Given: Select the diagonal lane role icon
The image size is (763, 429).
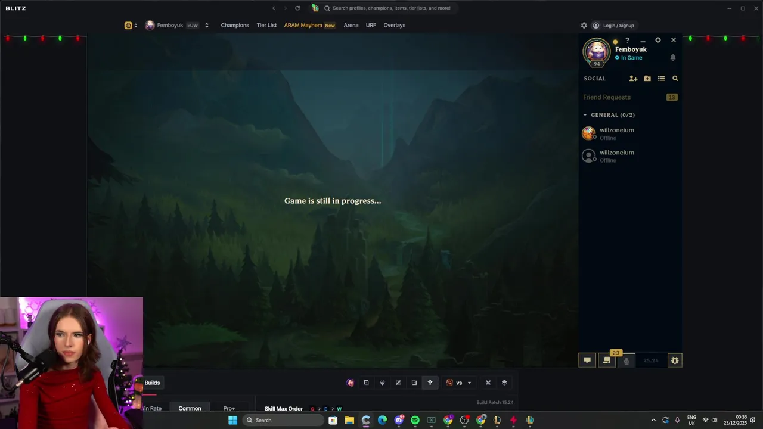Looking at the screenshot, I should point(398,383).
